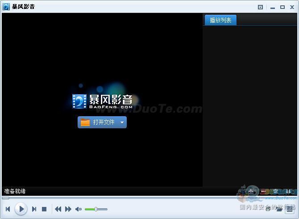Viewport: 299px width, 219px height.
Task: Toggle the playlist panel visibility
Action: click(290, 209)
